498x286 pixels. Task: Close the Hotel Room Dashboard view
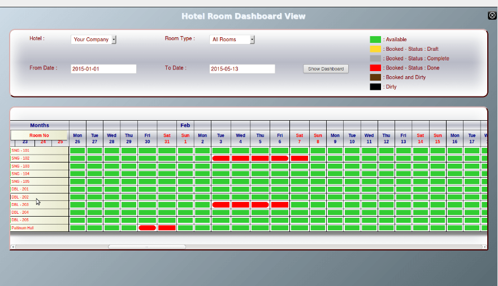[x=492, y=16]
